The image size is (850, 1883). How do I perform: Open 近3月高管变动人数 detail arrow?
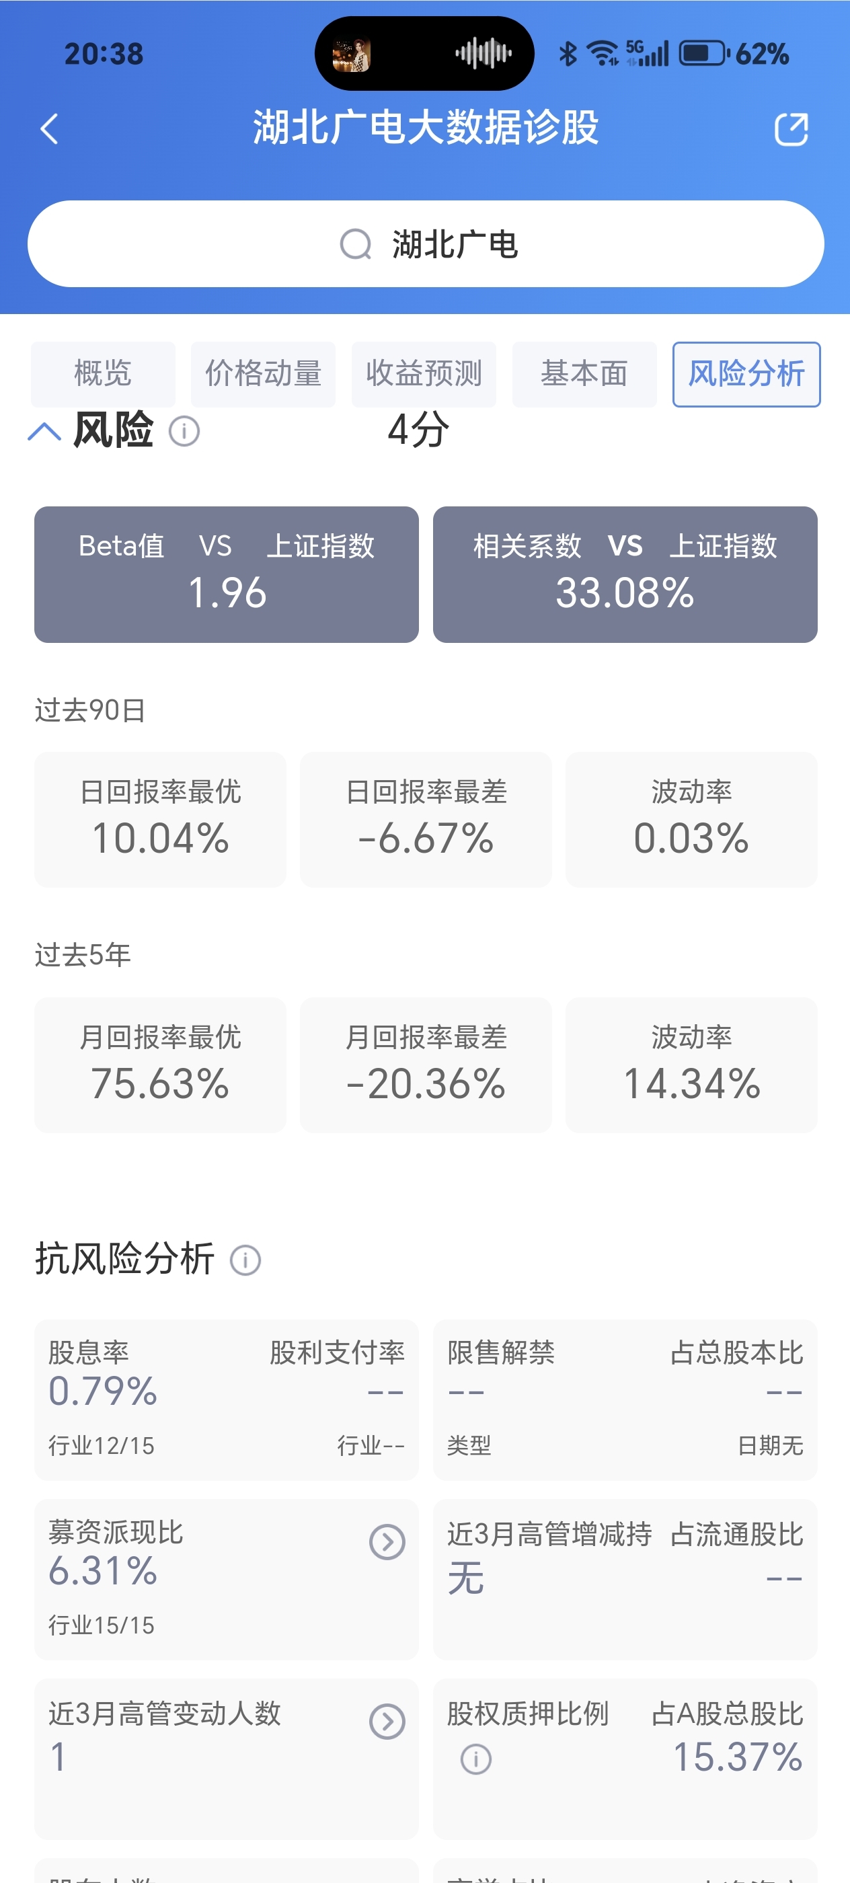coord(387,1722)
